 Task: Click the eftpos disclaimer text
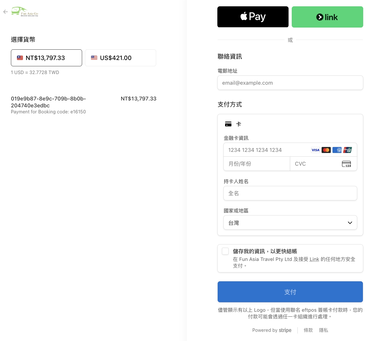coord(290,313)
